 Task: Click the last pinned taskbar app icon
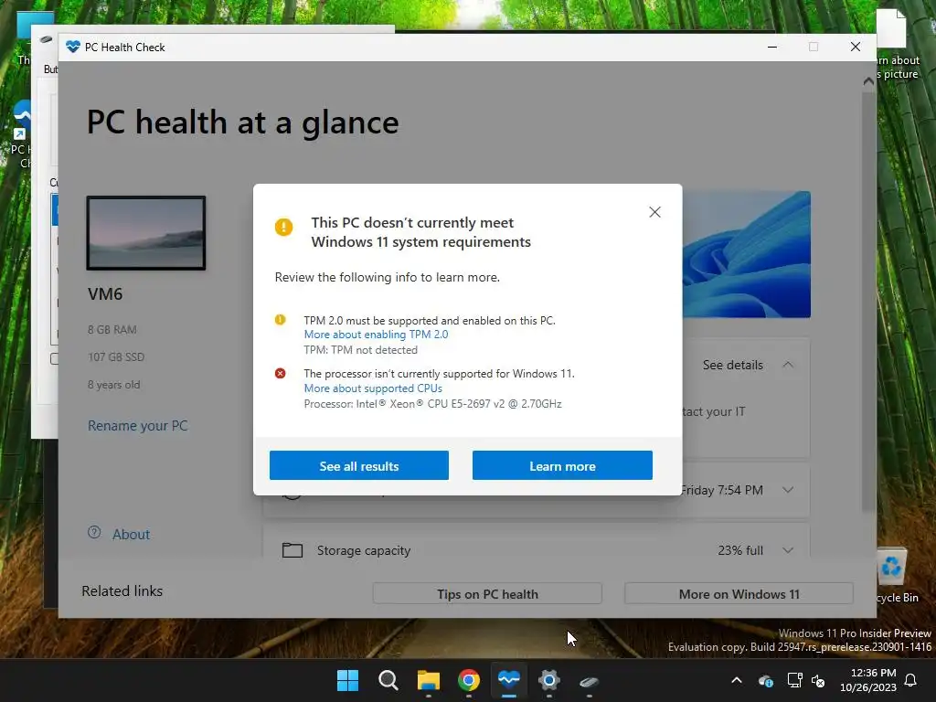point(590,680)
